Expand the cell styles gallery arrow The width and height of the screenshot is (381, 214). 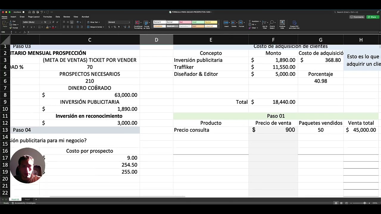click(219, 24)
